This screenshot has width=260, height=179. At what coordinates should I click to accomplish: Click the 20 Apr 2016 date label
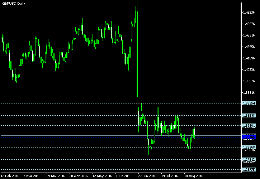click(79, 176)
